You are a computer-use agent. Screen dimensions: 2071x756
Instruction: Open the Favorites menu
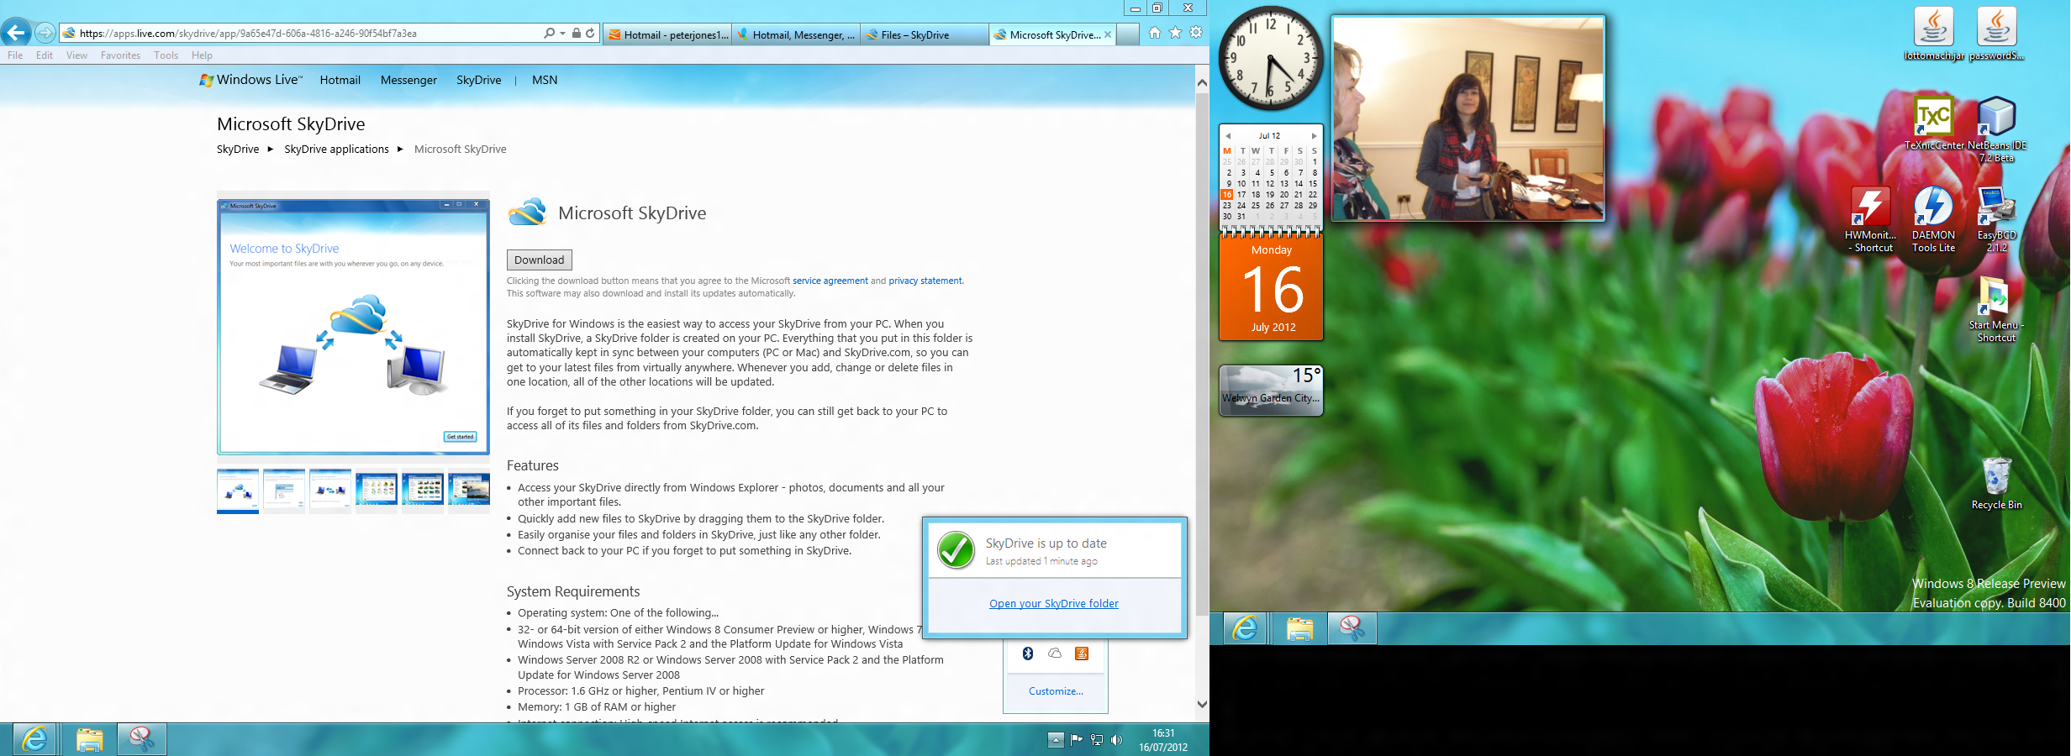tap(120, 55)
